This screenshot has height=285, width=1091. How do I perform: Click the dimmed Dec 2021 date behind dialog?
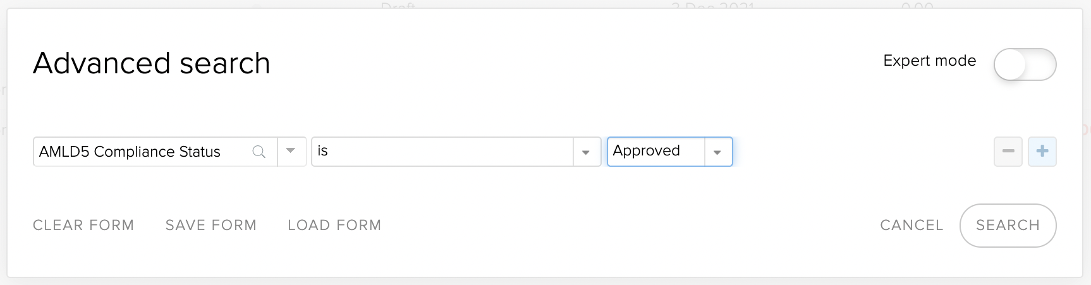click(x=713, y=6)
